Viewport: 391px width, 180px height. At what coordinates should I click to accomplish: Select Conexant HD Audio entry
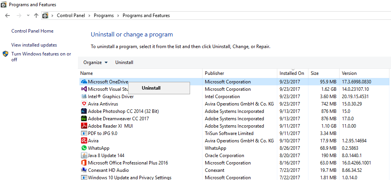pos(109,170)
